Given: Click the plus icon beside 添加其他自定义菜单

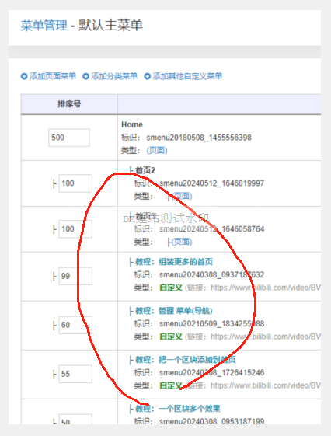Looking at the screenshot, I should (x=147, y=76).
